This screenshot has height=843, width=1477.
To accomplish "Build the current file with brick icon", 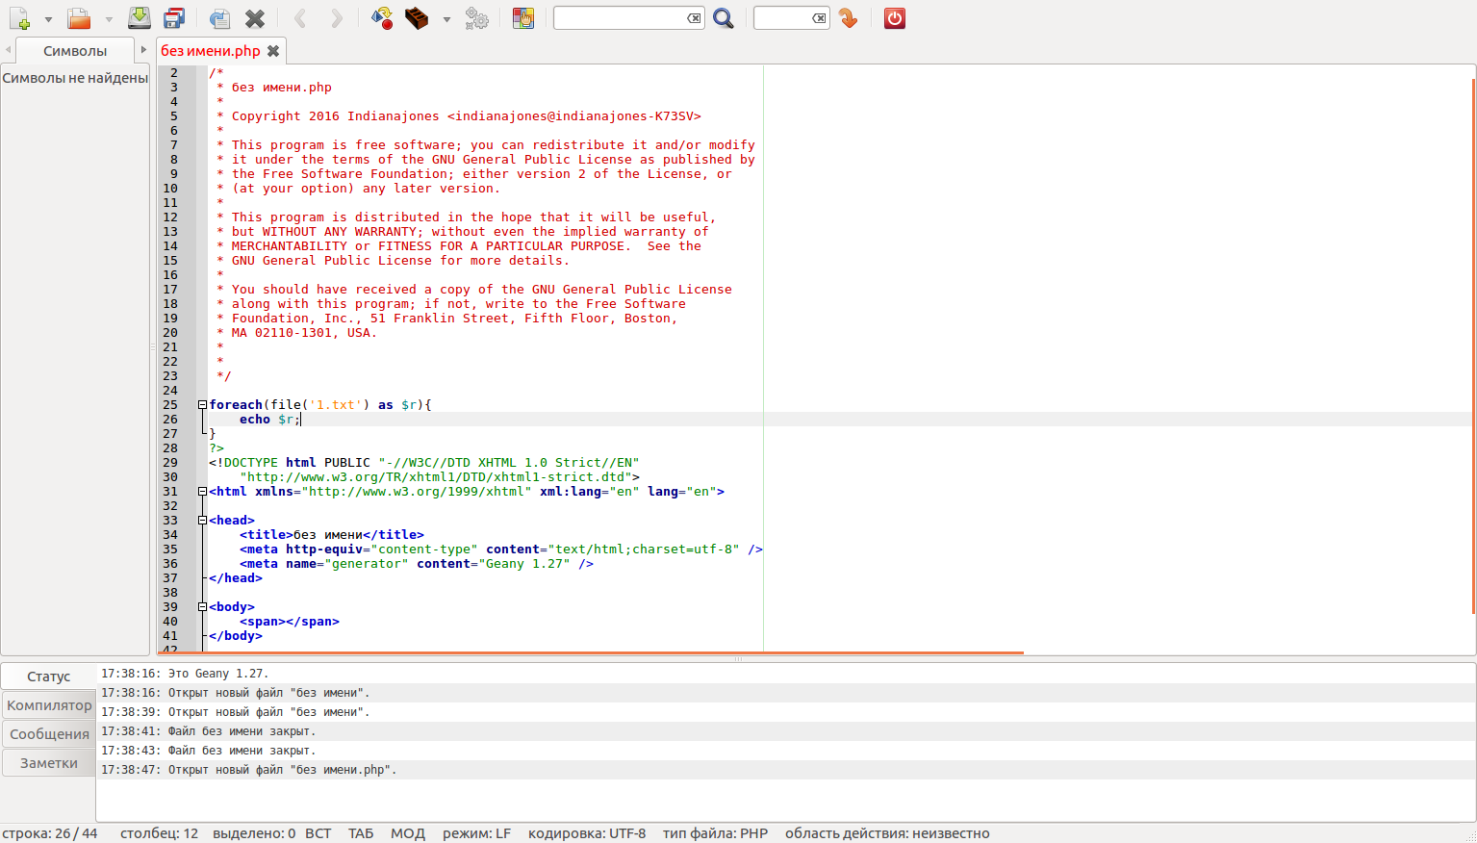I will (417, 18).
